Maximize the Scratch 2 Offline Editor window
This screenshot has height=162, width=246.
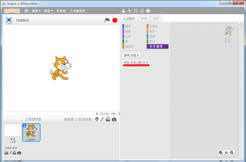[230, 3]
